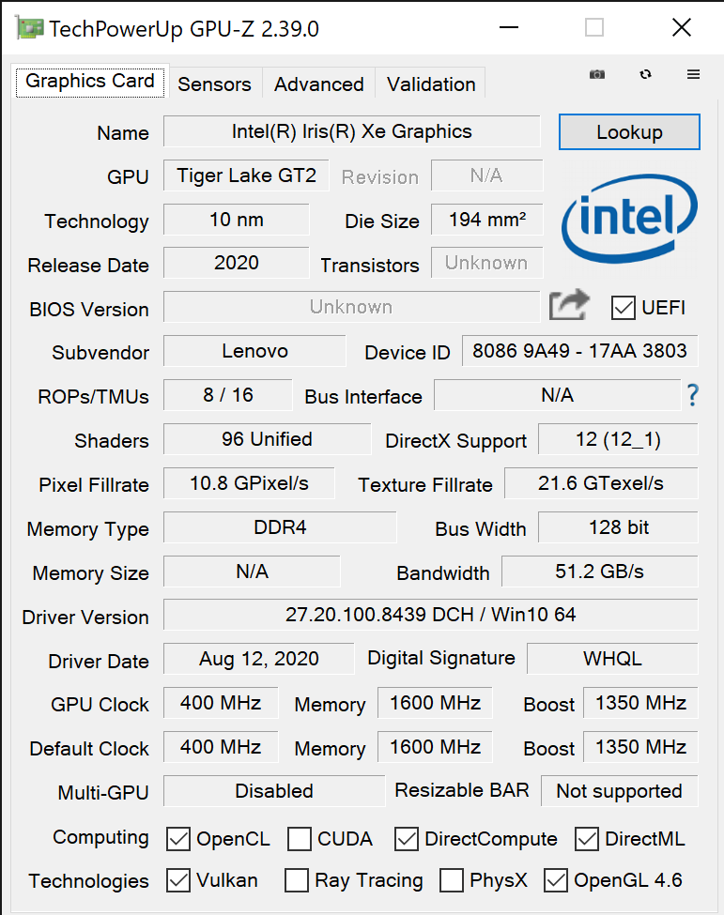Open the Advanced tab
This screenshot has height=915, width=724.
pyautogui.click(x=318, y=84)
